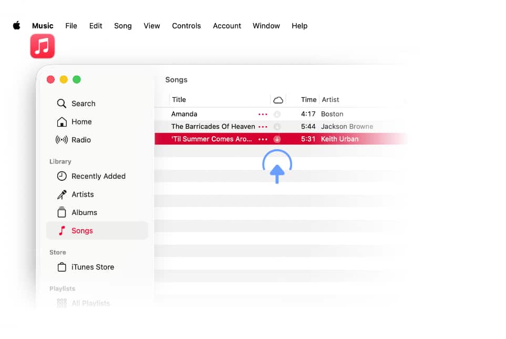This screenshot has height=339, width=506.
Task: Open the Window menu
Action: (x=266, y=26)
